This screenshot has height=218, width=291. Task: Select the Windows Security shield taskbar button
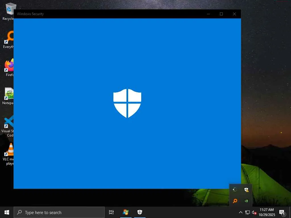pos(140,212)
